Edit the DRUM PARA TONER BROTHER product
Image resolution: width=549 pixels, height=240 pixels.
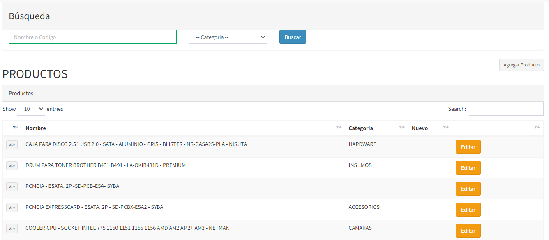[468, 168]
